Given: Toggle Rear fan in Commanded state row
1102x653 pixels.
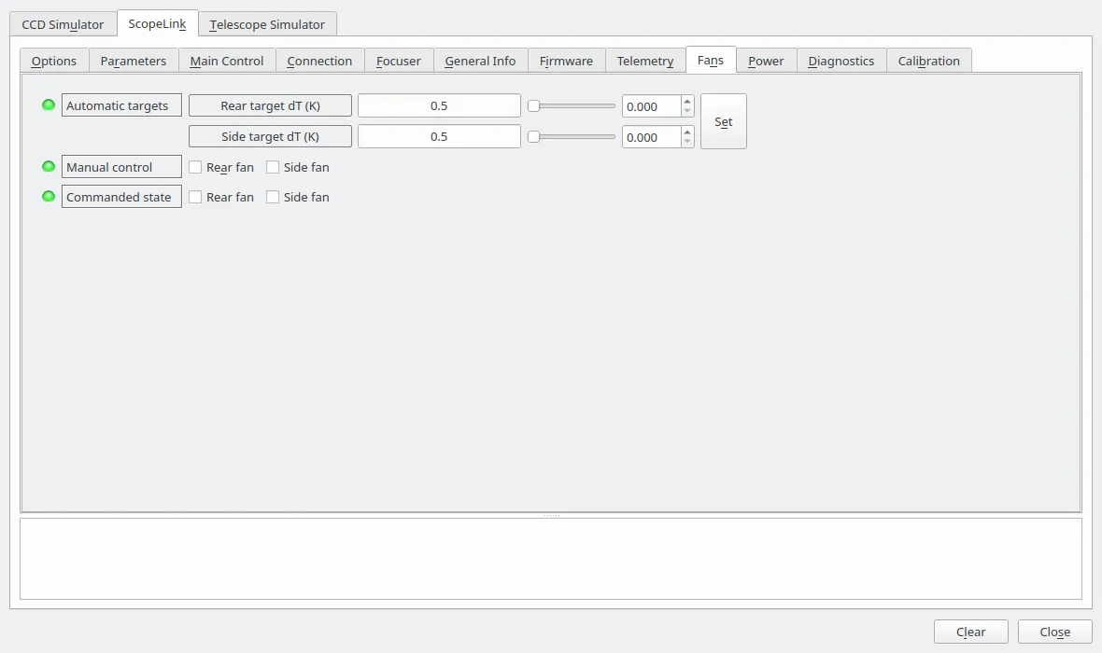Looking at the screenshot, I should click(x=195, y=198).
